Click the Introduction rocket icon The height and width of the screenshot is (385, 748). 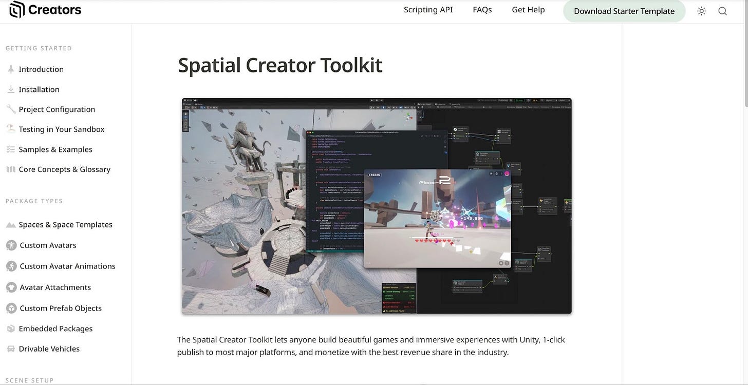click(x=11, y=69)
